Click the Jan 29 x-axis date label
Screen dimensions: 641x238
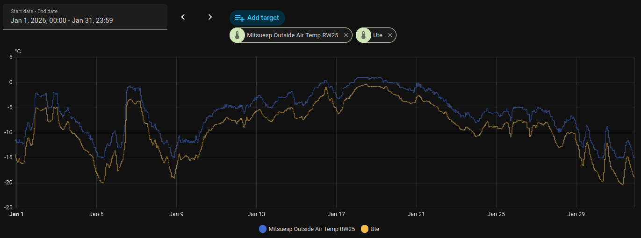576,214
